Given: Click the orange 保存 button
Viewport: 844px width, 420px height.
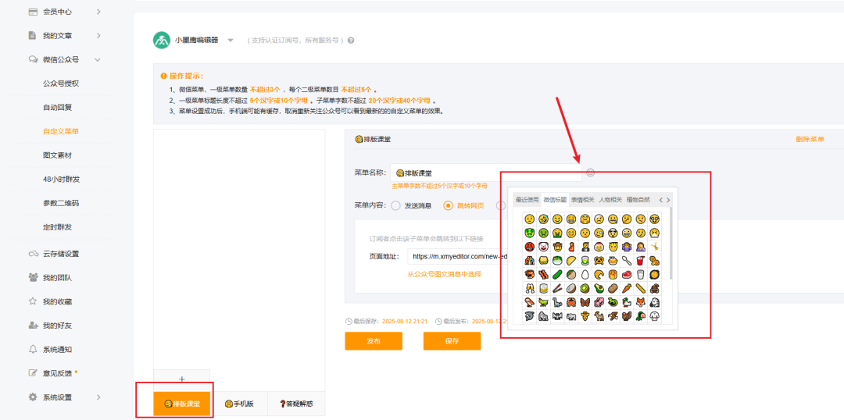Looking at the screenshot, I should click(452, 341).
